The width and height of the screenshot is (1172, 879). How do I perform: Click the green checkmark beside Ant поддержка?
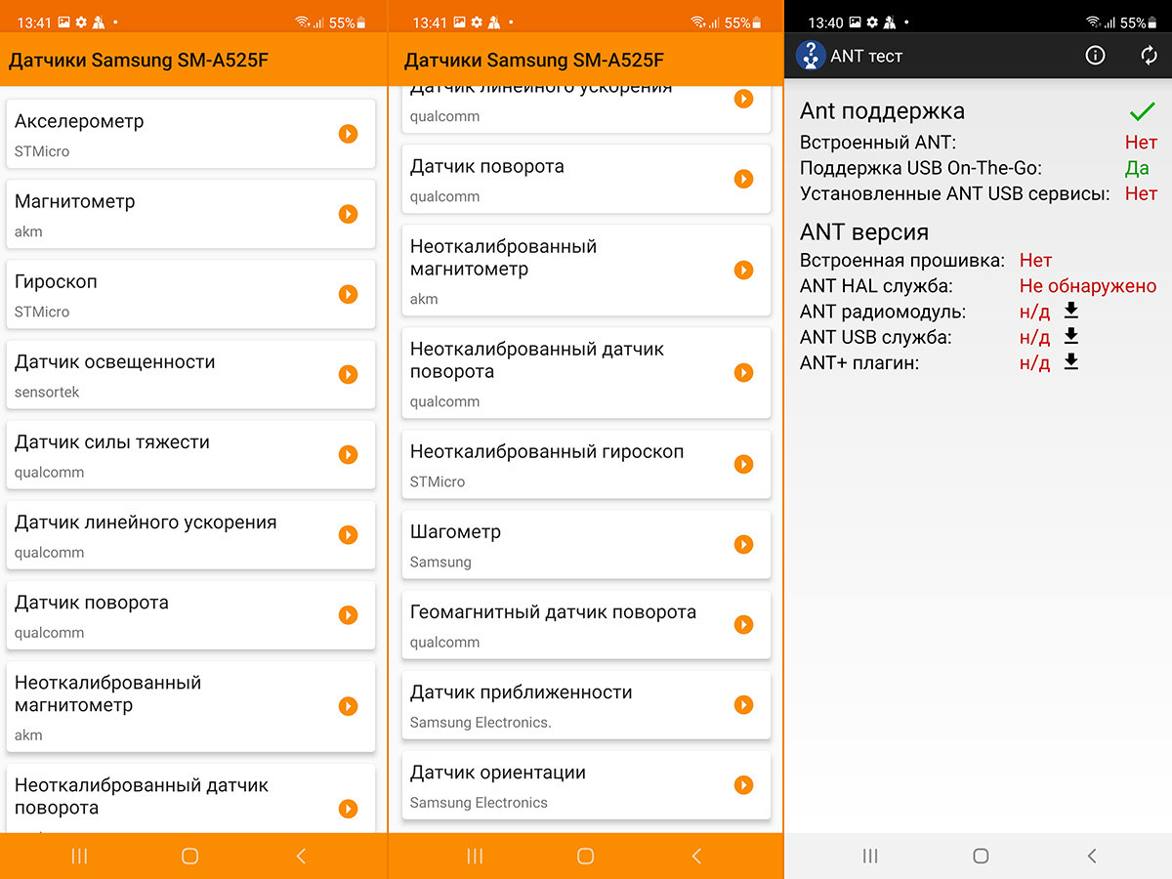(1141, 111)
